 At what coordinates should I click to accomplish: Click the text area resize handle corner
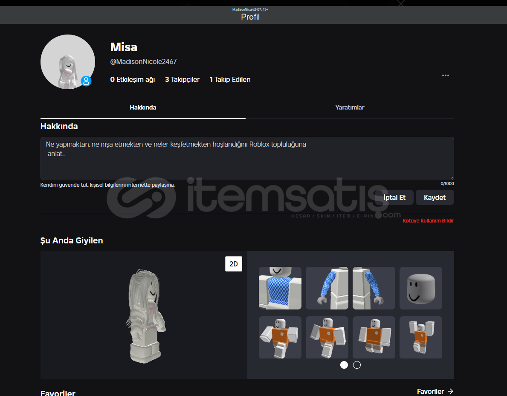[452, 178]
